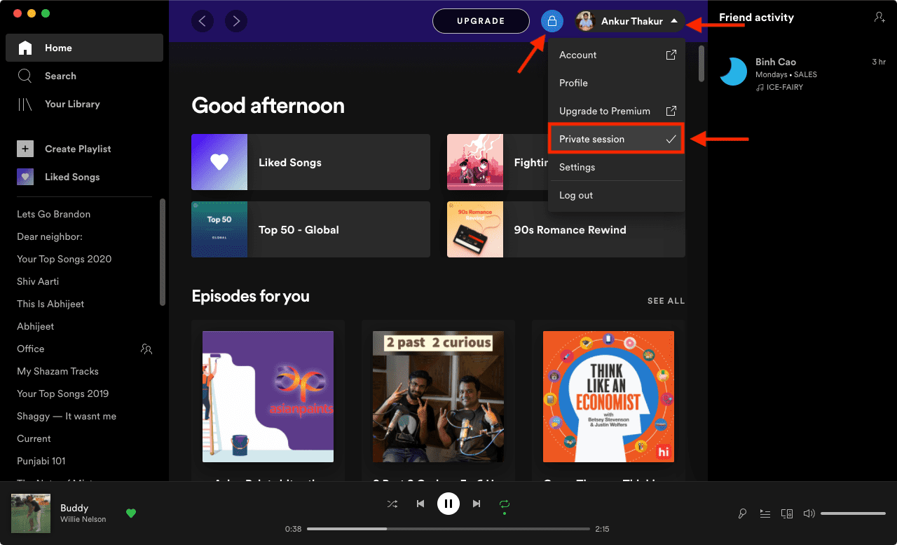Click the Buddy song title in player

click(74, 508)
